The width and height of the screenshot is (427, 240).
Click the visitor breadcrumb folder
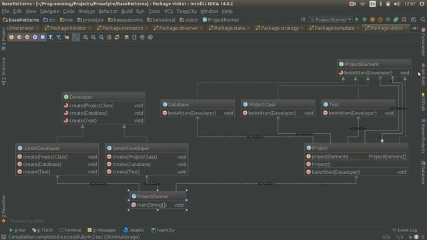tap(189, 20)
